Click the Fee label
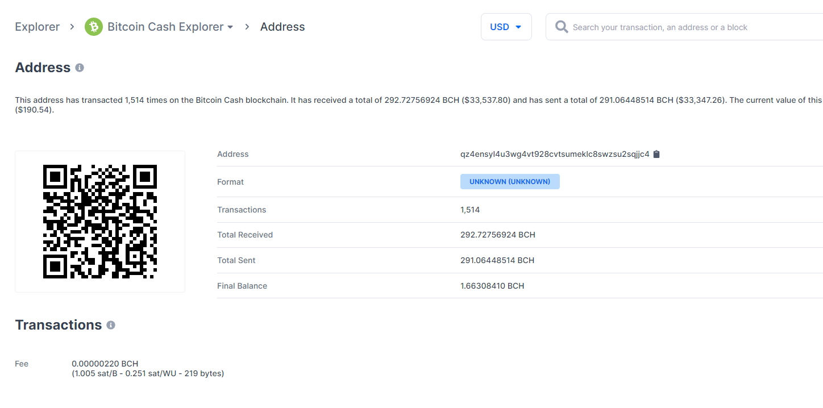 (x=22, y=364)
